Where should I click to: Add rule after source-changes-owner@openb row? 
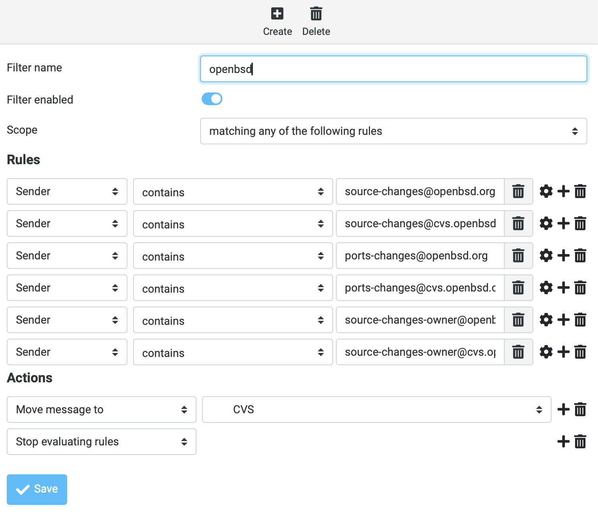click(x=563, y=320)
